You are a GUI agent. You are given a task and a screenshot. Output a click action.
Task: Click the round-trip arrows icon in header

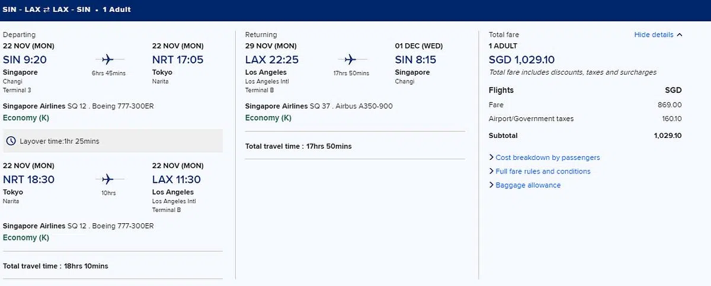tap(47, 9)
